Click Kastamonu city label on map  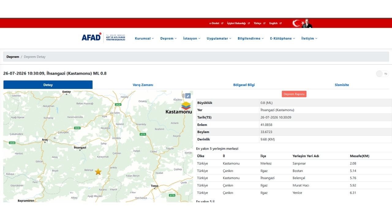pos(179,112)
